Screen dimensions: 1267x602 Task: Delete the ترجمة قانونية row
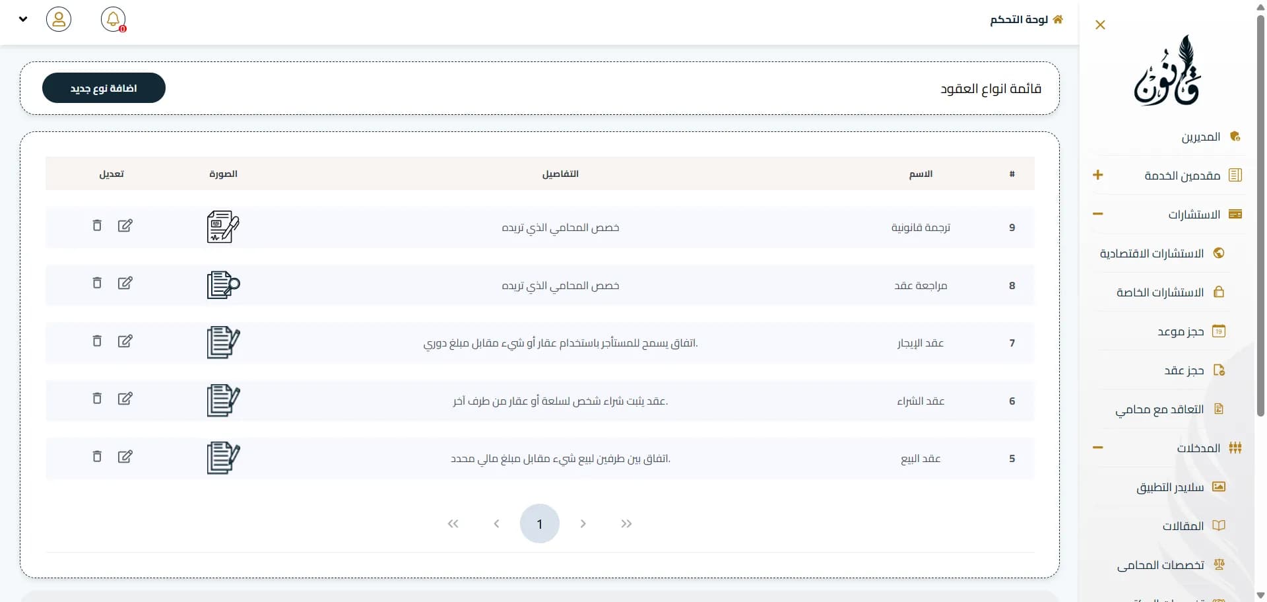coord(97,226)
